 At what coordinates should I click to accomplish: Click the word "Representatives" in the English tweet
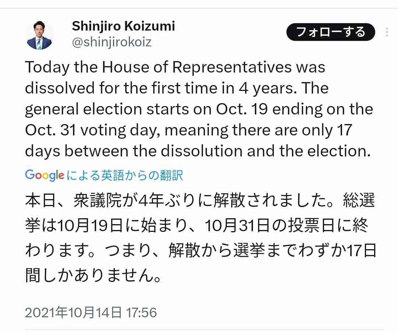click(232, 67)
